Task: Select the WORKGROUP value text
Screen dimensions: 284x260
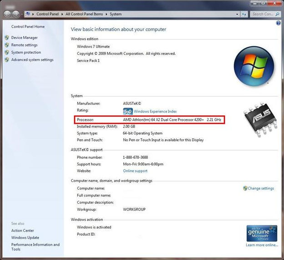Action: [x=134, y=210]
